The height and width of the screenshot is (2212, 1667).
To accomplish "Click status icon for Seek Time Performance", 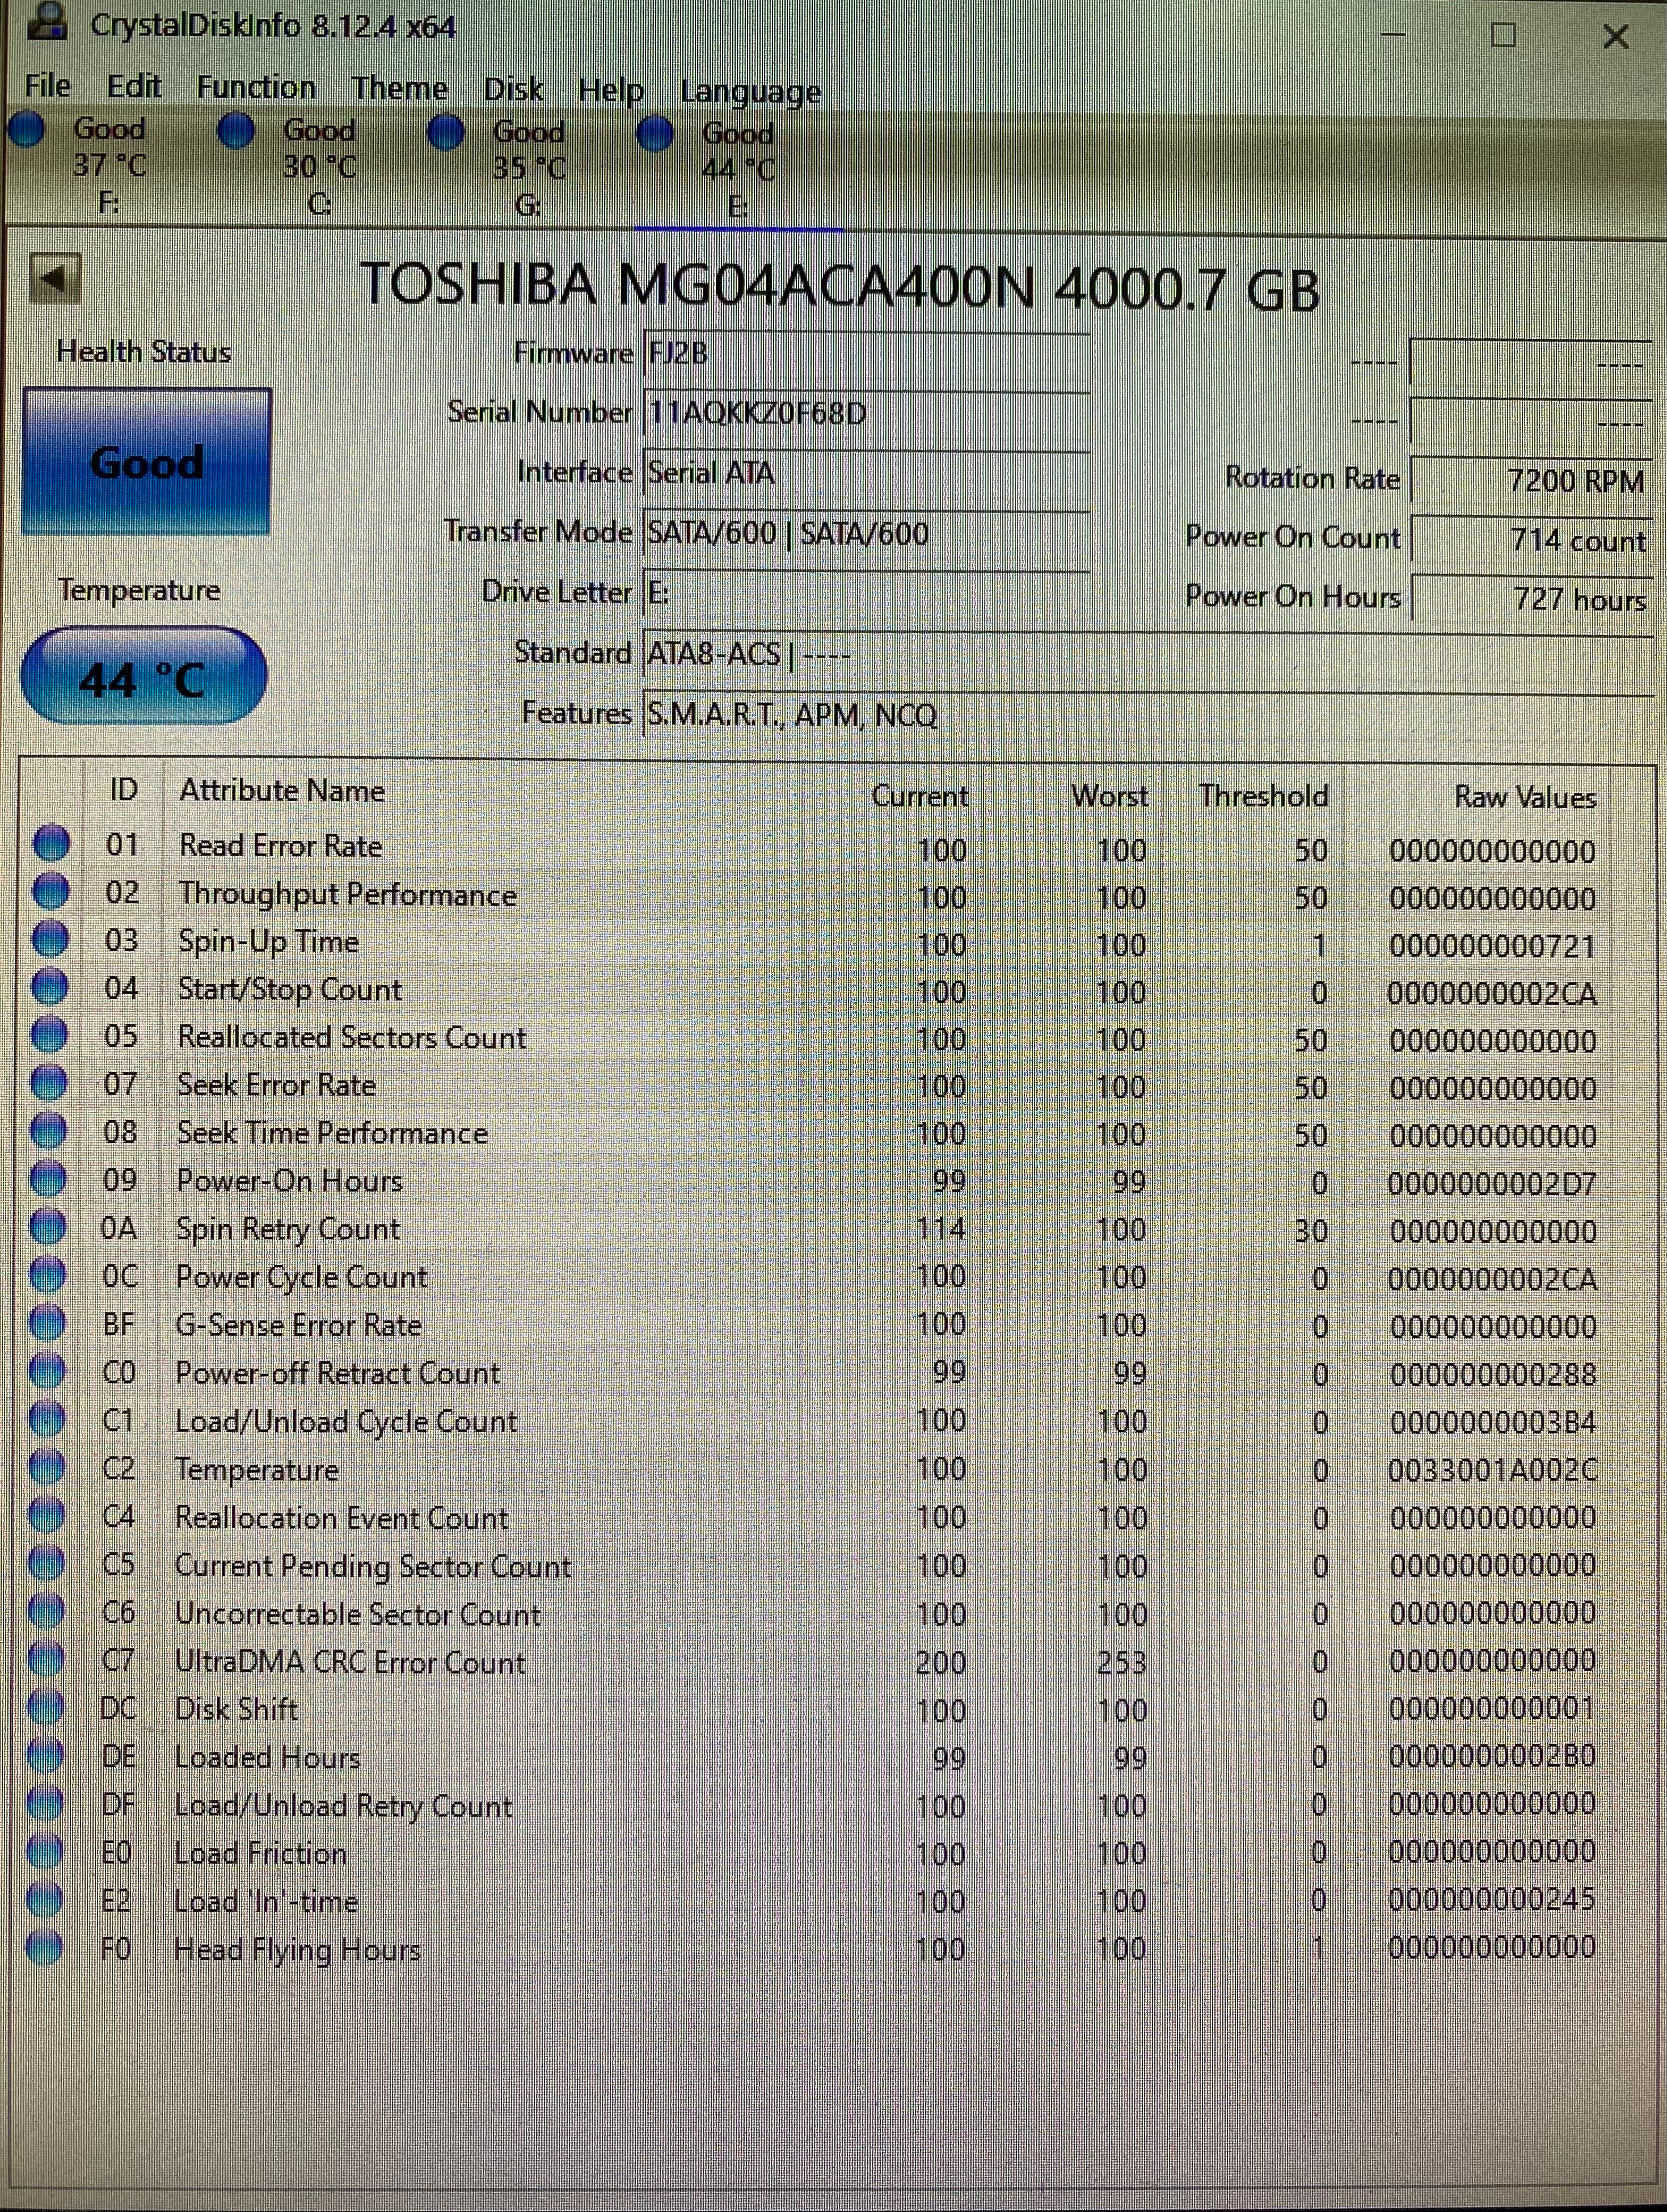I will pos(48,1130).
